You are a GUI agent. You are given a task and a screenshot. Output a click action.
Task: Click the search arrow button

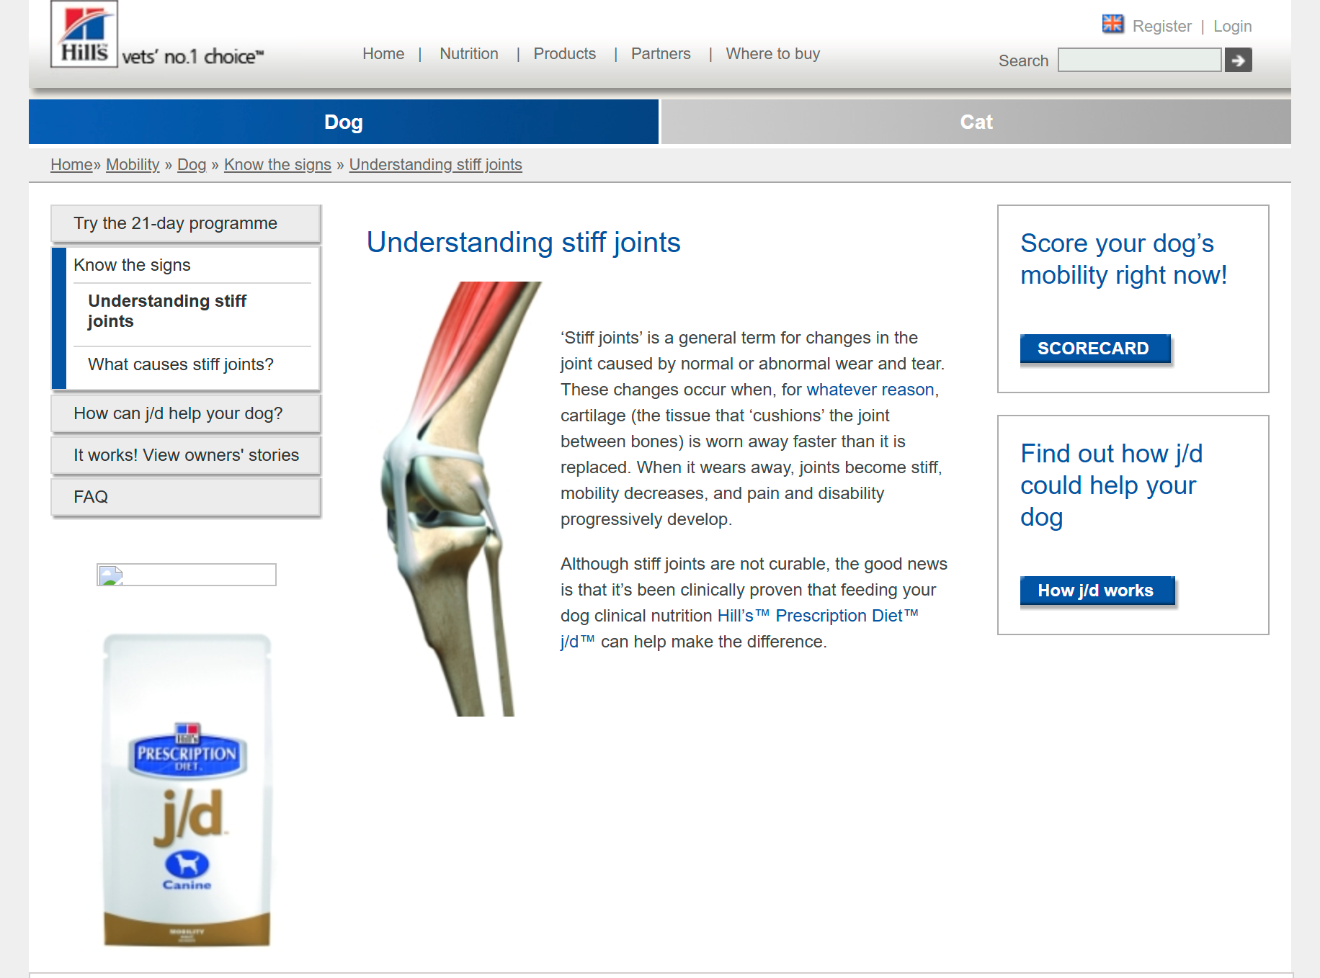click(1238, 60)
